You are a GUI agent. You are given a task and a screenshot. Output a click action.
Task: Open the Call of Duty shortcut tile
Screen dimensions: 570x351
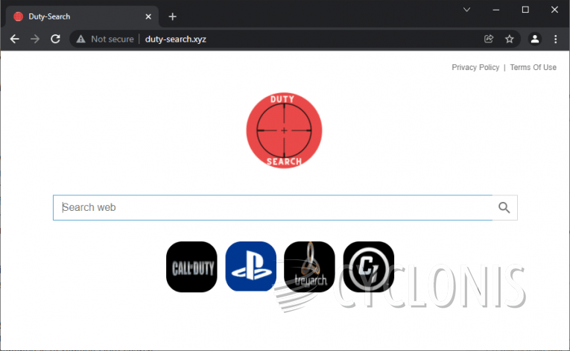191,267
